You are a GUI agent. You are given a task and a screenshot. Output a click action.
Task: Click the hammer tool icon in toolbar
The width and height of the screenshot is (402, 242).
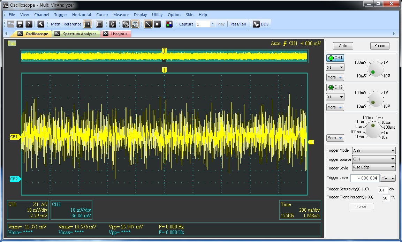tap(41, 24)
